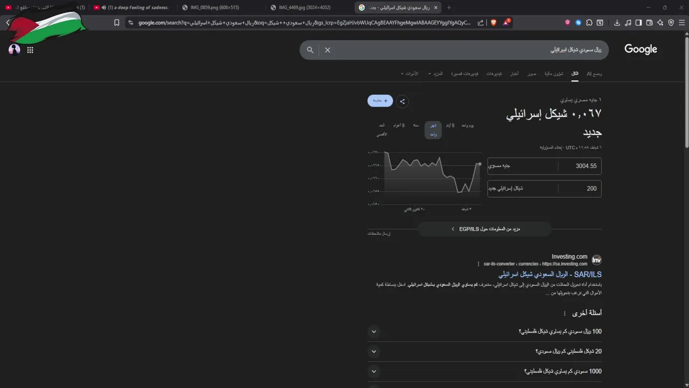Click the share icon beside currency result
The width and height of the screenshot is (689, 388).
[402, 101]
